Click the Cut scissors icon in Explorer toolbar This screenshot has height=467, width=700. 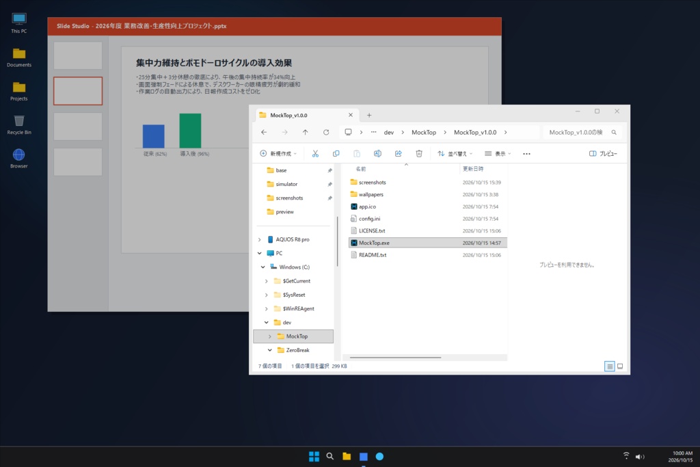click(x=315, y=154)
